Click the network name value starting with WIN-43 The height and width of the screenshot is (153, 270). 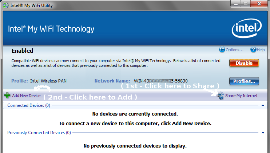(161, 81)
